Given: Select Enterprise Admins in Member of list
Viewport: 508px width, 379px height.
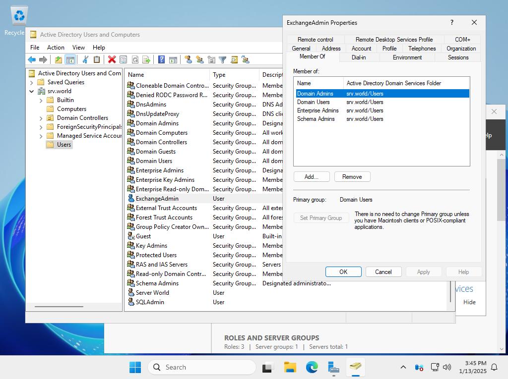Looking at the screenshot, I should (x=382, y=110).
